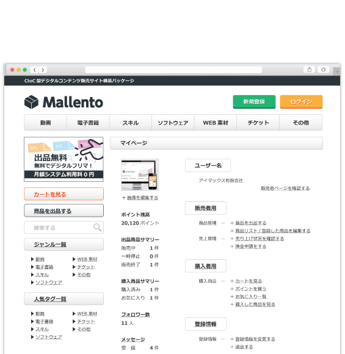Open スキル in the genre list
345x354 pixels.
[x=42, y=275]
